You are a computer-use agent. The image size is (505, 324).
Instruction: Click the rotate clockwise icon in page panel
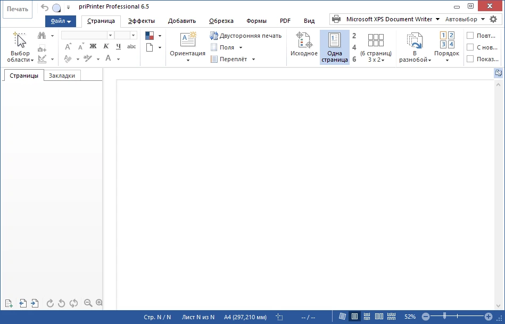[x=50, y=303]
